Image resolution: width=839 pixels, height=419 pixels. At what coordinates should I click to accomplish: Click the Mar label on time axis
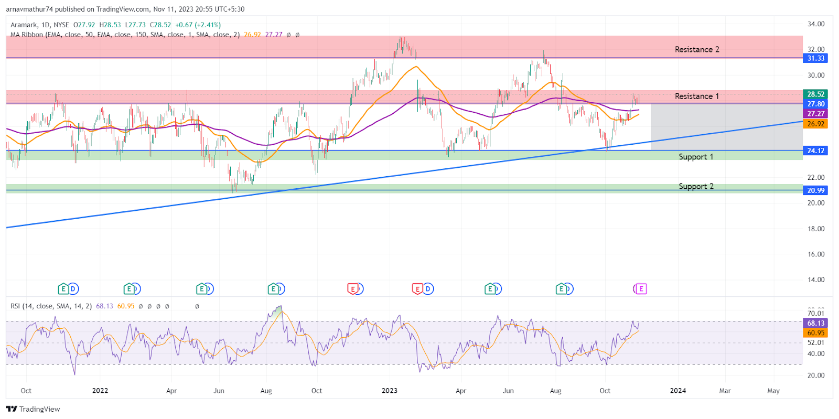pyautogui.click(x=725, y=391)
